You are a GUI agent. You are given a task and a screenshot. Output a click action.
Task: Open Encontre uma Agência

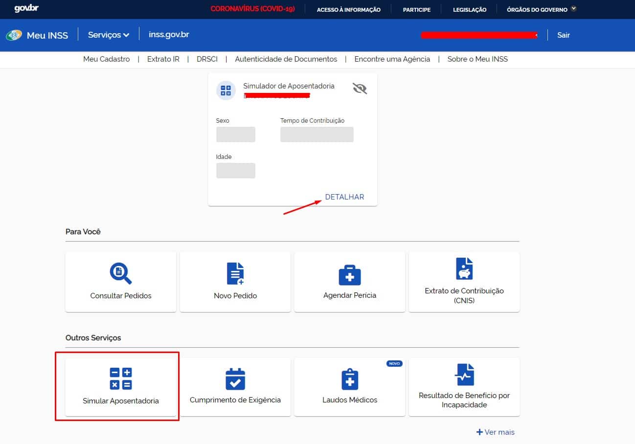click(x=392, y=59)
